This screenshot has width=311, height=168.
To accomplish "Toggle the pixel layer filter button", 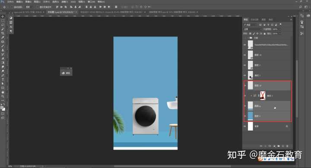I will [x=260, y=24].
